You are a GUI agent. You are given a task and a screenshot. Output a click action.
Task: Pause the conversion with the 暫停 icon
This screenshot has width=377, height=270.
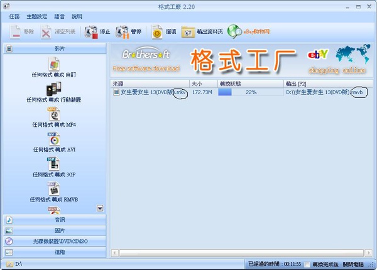[122, 31]
